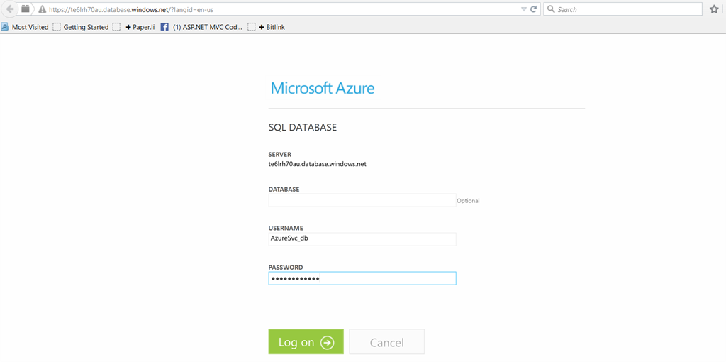
Task: Click the warning triangle in address bar
Action: pos(43,10)
